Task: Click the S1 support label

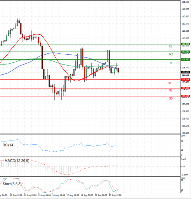Action: (170, 83)
